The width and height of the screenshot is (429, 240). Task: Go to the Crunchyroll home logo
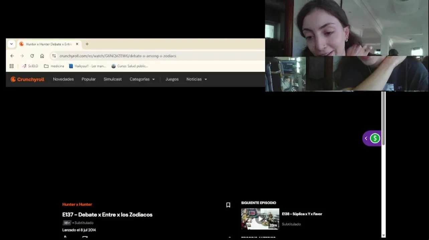27,79
